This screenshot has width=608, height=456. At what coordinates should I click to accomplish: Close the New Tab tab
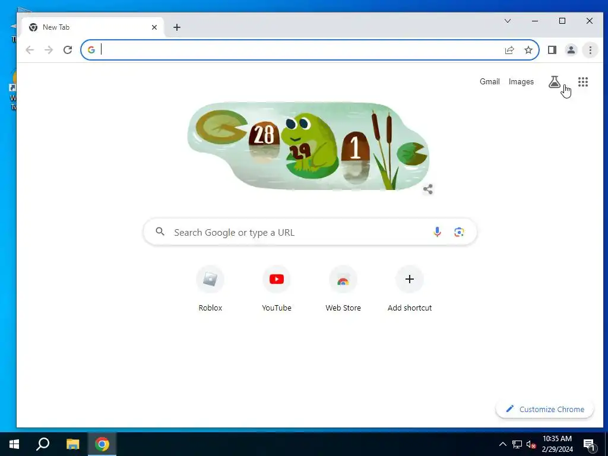pyautogui.click(x=154, y=27)
